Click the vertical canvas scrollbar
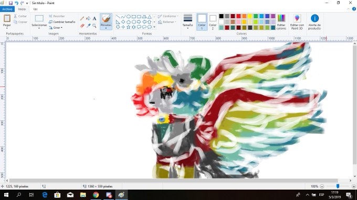Screen dimensions: 357x200 pos(355,104)
